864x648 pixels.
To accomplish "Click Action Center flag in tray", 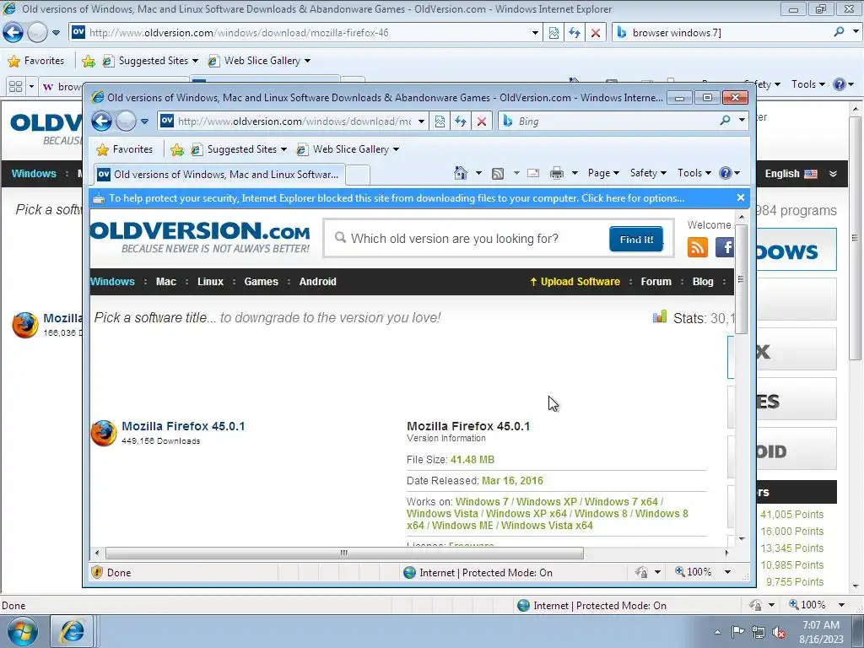I will pyautogui.click(x=737, y=631).
